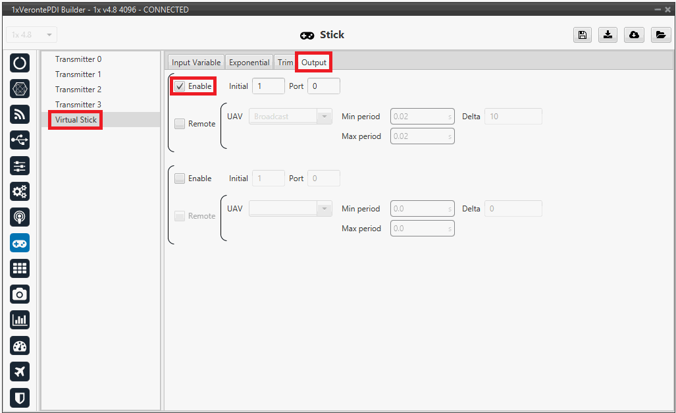676x413 pixels.
Task: Open the bar chart sidebar icon
Action: [x=20, y=320]
